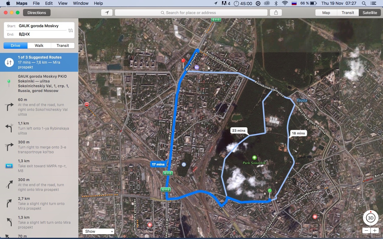
Task: Click the green start pin on map
Action: tap(270, 191)
